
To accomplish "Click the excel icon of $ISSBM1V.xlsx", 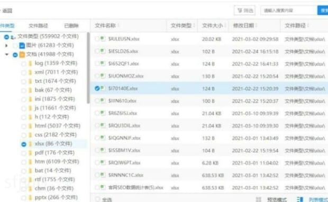I will [x=103, y=150].
